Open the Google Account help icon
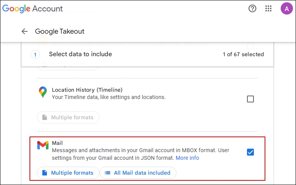The height and width of the screenshot is (185, 296). pyautogui.click(x=252, y=8)
